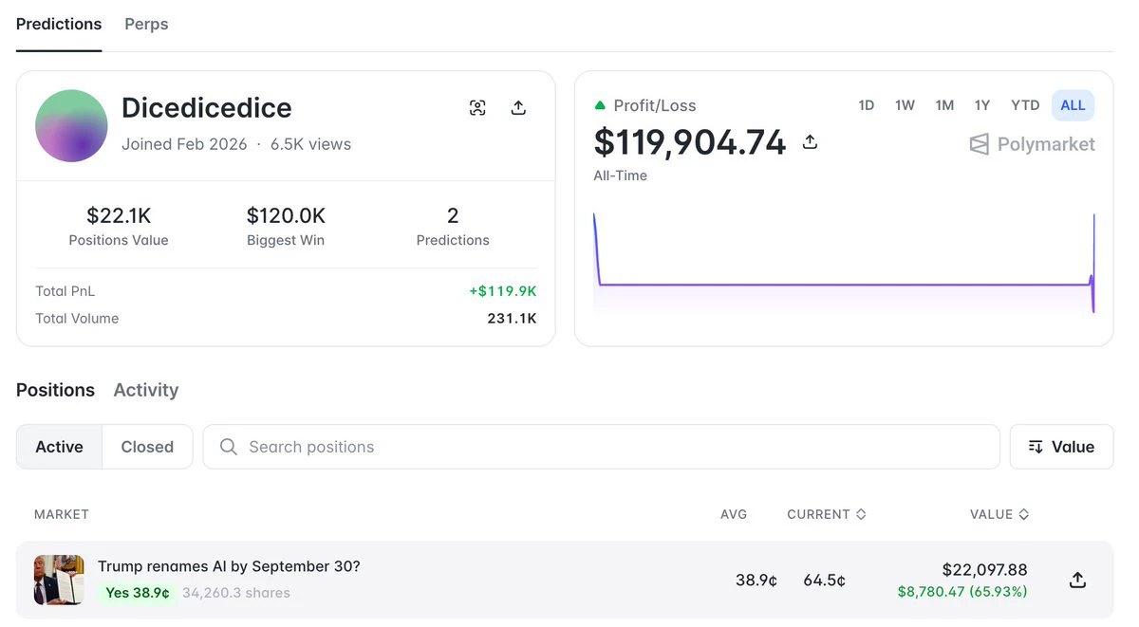
Task: Click the $119,904.74 profit amount
Action: 690,142
